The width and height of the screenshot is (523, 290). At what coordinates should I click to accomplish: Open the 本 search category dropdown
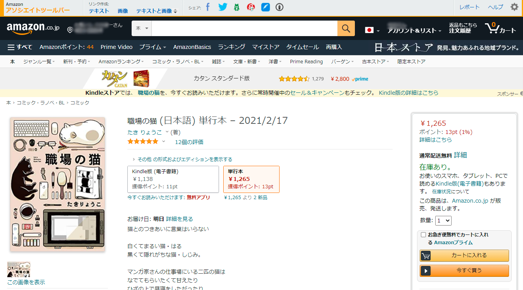coord(142,28)
